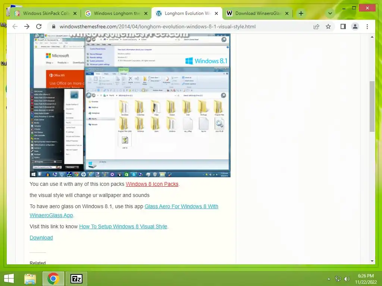Viewport: 382px width, 286px height.
Task: Click the scrollbar down arrow
Action: coord(372,261)
